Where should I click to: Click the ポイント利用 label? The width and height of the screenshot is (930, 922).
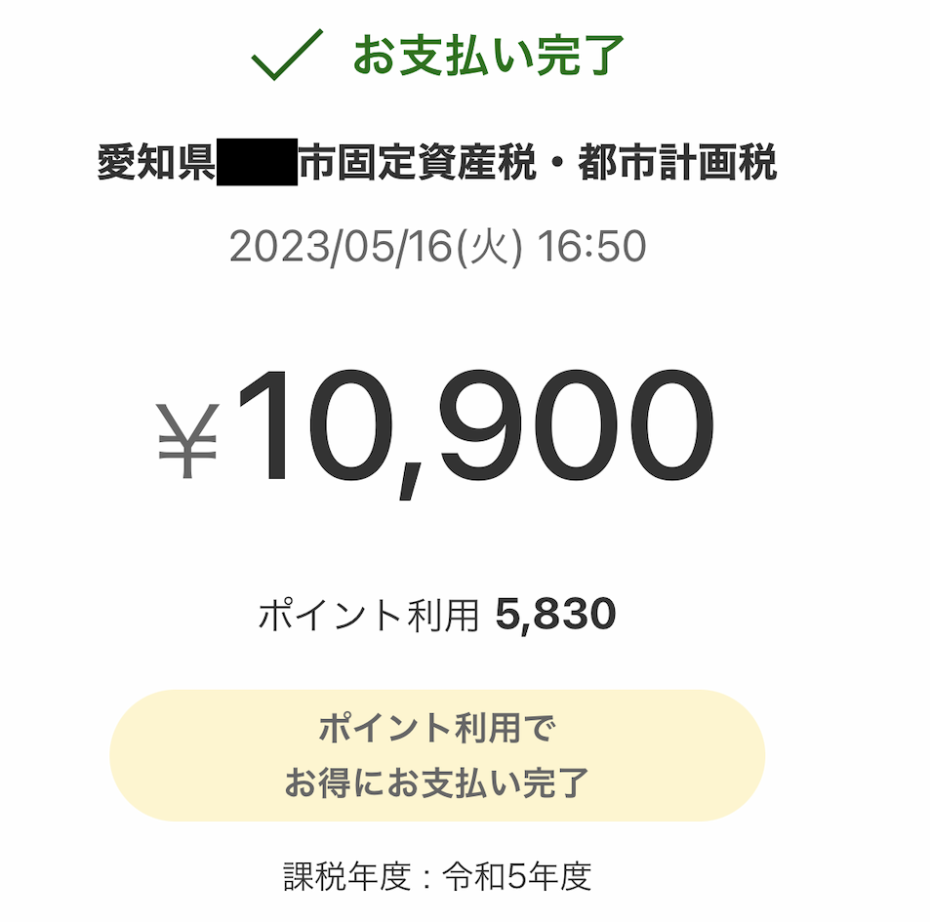click(x=368, y=615)
